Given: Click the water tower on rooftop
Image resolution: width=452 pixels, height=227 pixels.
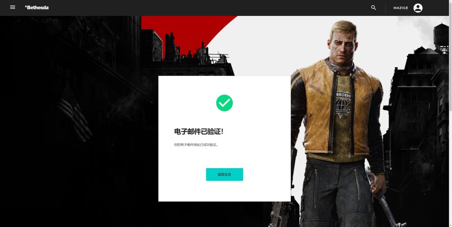Looking at the screenshot, I should 441,36.
